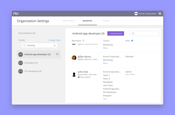Click the iOS developer team group icon
The image size is (175, 115).
click(x=21, y=71)
